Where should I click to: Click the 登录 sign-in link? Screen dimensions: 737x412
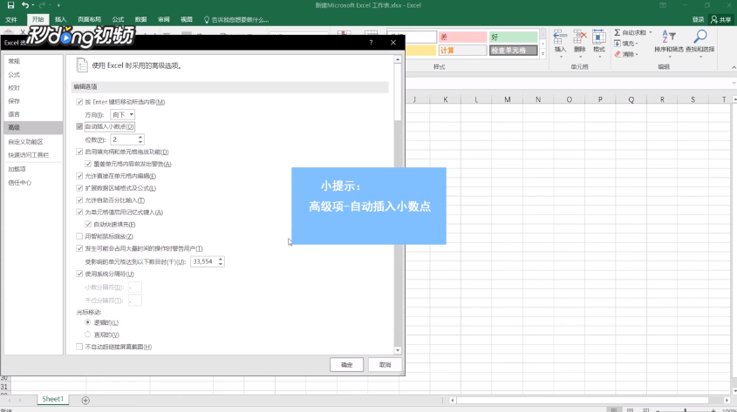[x=698, y=20]
